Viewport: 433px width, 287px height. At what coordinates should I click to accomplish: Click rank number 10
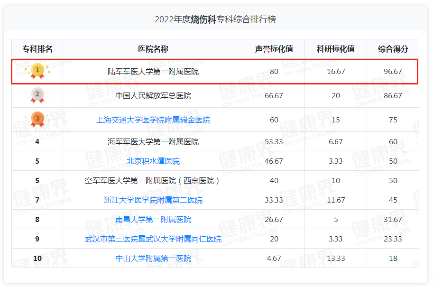coord(37,259)
